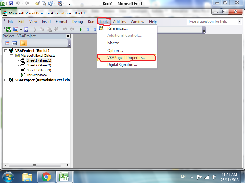This screenshot has height=183, width=245.
Task: Open the Insert menu
Action: [46, 22]
